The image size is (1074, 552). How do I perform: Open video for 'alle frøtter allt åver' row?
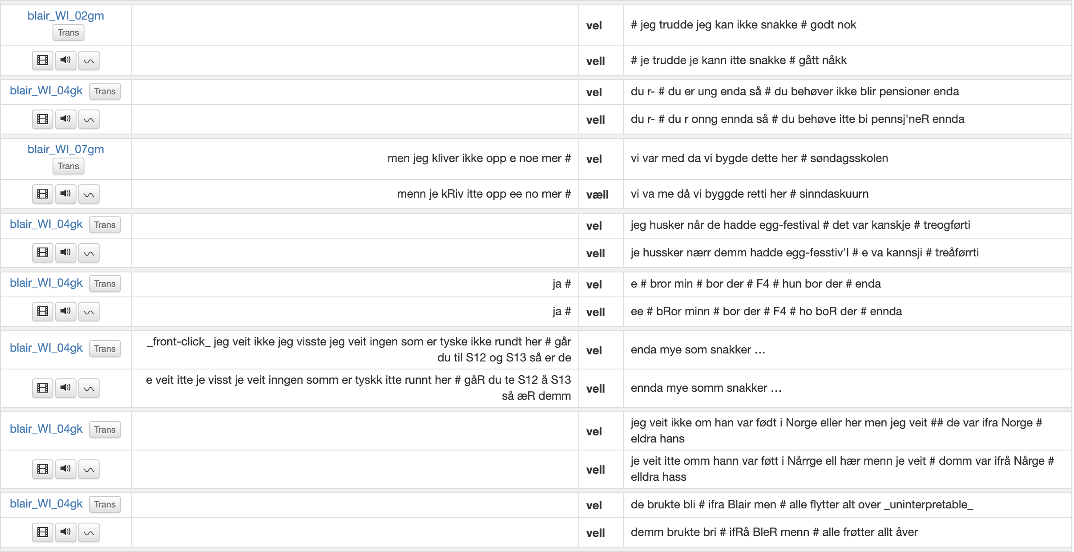point(43,532)
